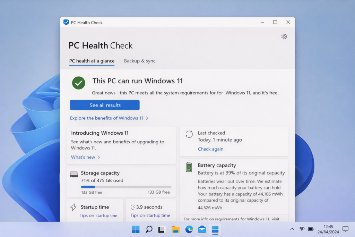
Task: Click the refresh icon next to Last checked
Action: point(189,134)
